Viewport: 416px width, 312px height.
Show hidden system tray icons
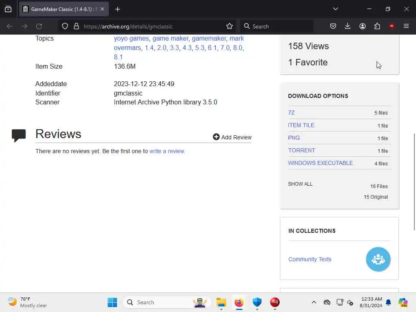click(x=314, y=302)
